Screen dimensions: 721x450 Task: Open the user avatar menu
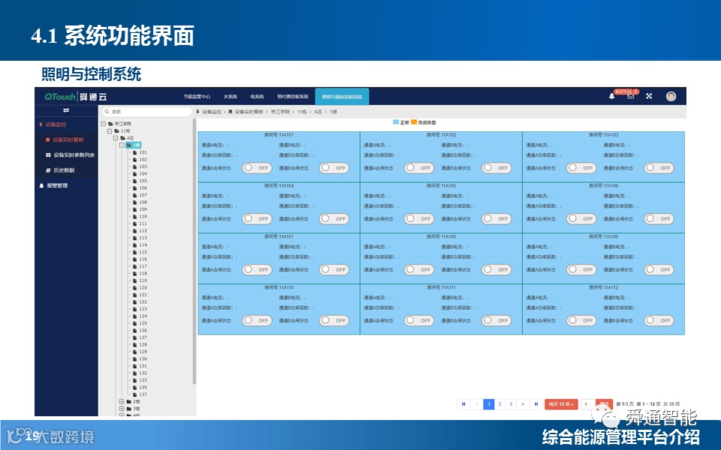pos(671,97)
